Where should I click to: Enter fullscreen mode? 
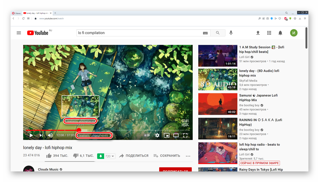185,135
